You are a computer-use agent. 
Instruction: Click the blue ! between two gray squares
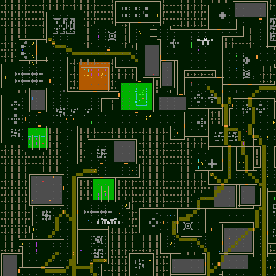click(22, 50)
